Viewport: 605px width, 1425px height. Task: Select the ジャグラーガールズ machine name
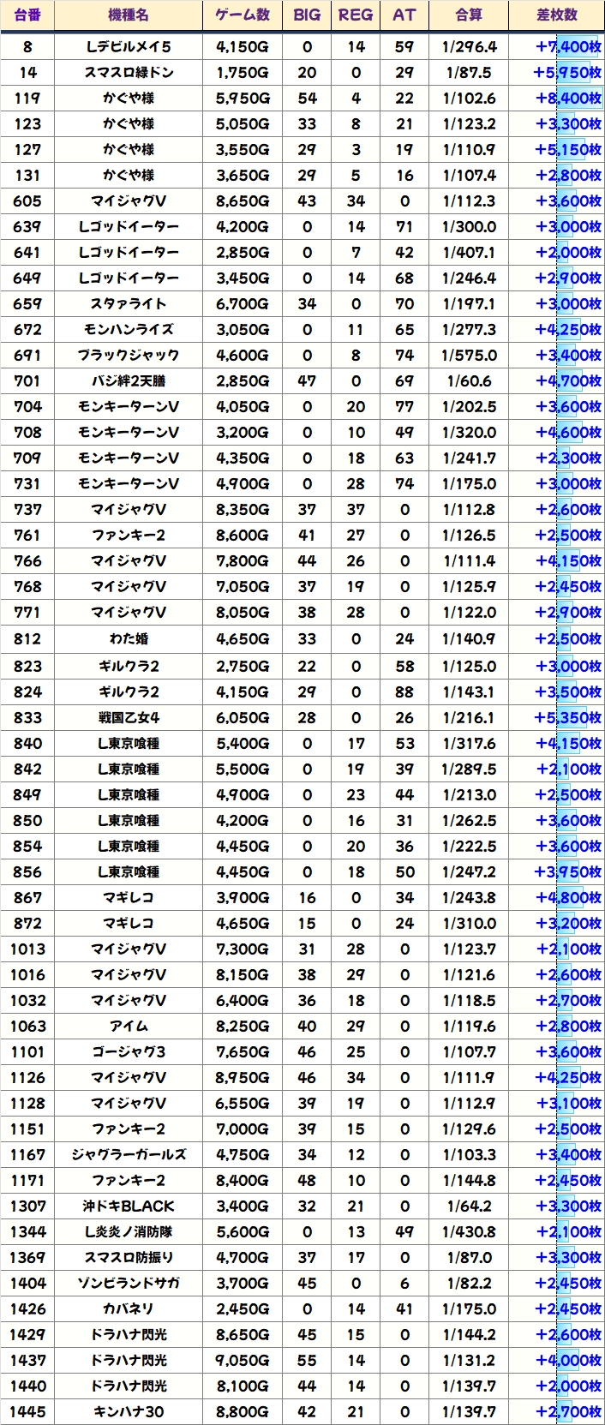[x=129, y=1154]
